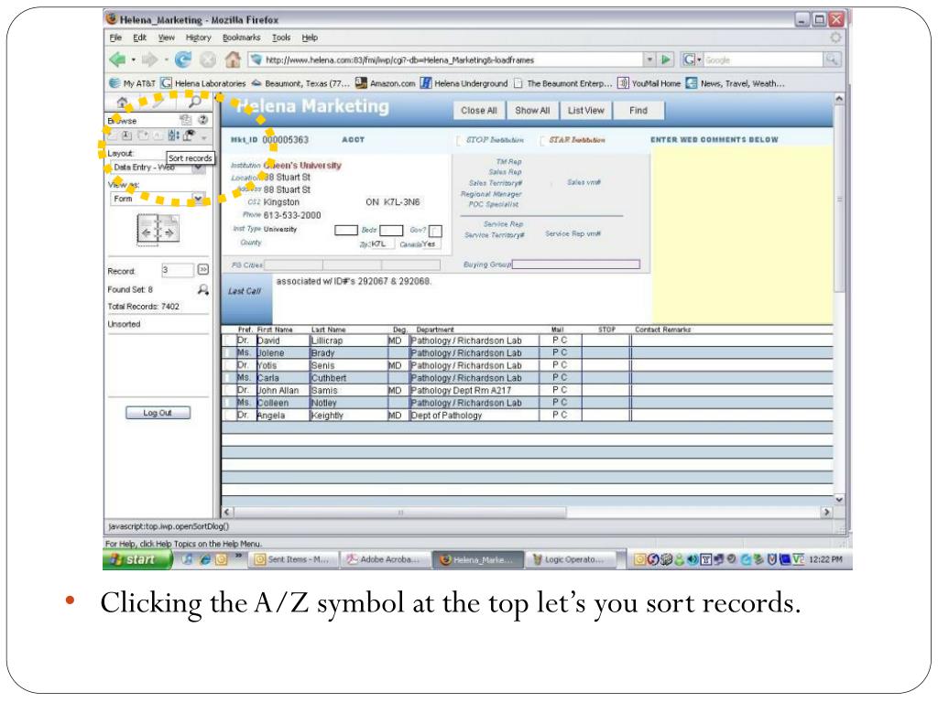The width and height of the screenshot is (938, 703).
Task: Click the eye icon right of the sort icon
Action: (189, 135)
